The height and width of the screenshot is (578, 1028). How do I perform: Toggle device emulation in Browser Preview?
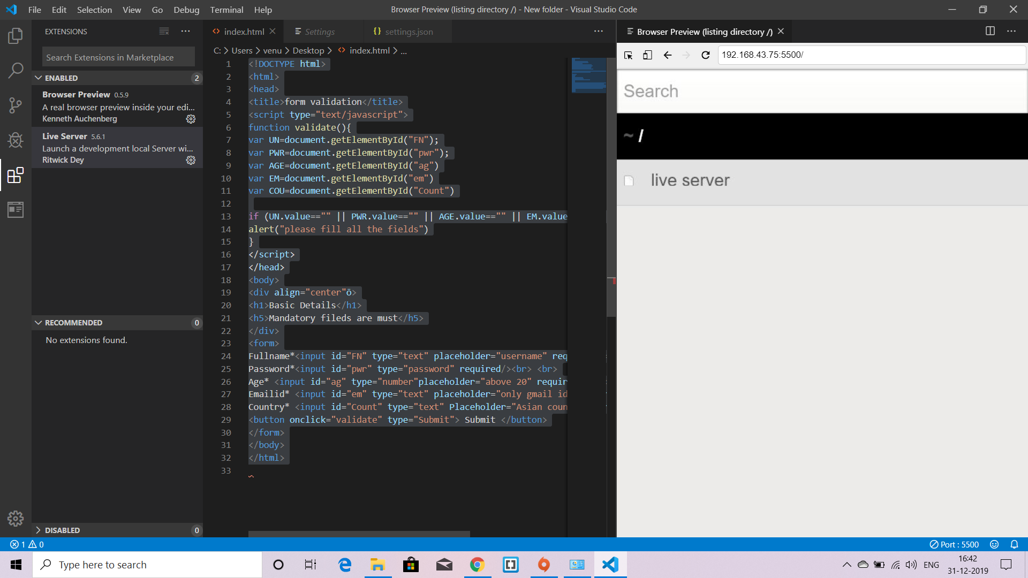pos(647,55)
